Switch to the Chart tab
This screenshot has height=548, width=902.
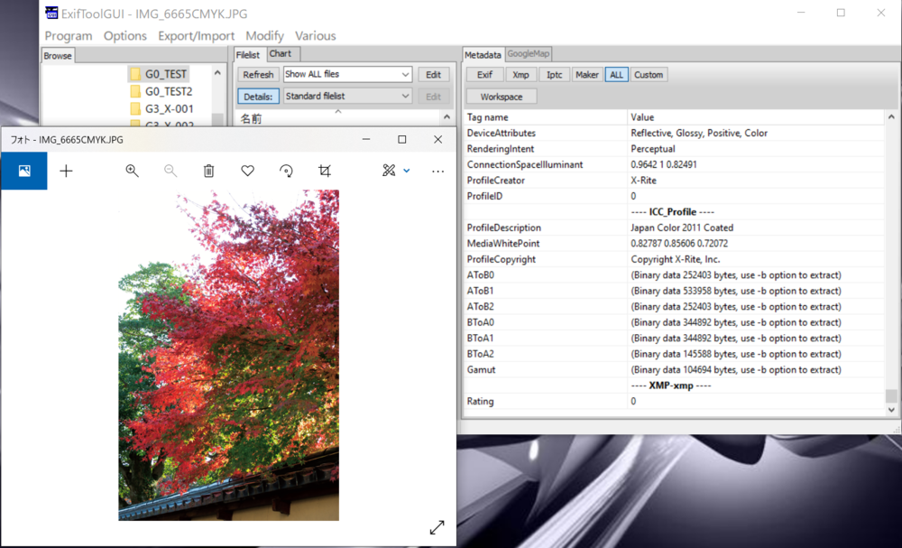point(281,53)
